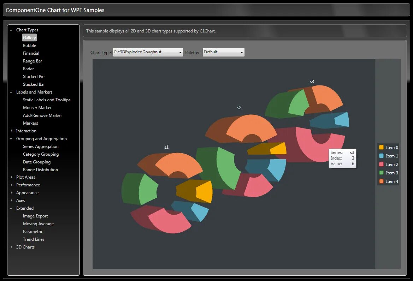Open the Bubble sample
Image resolution: width=413 pixels, height=281 pixels.
coord(30,46)
